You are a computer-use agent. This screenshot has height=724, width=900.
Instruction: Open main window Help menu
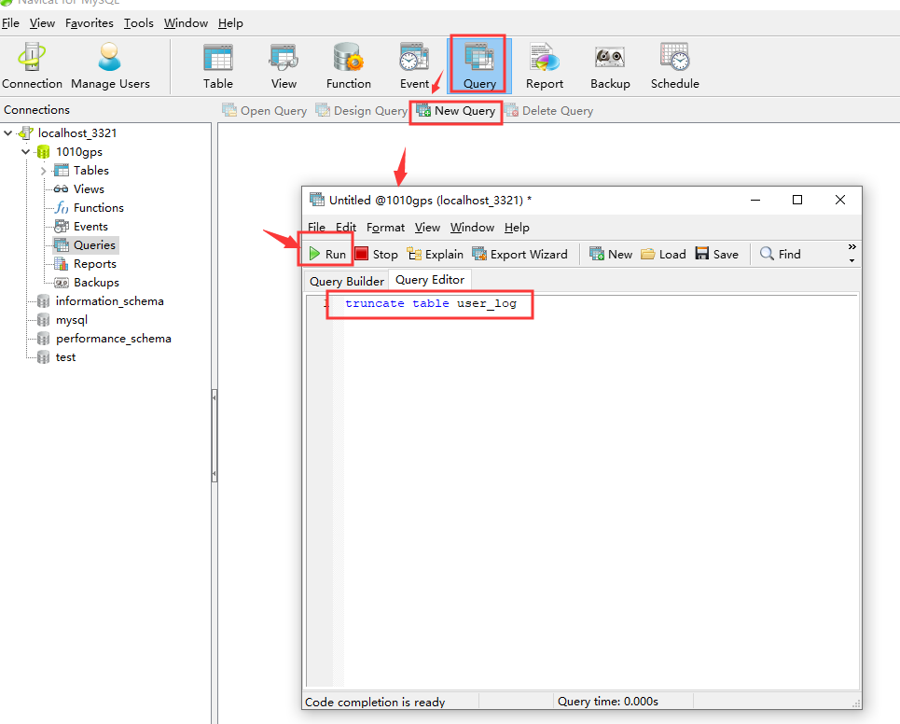coord(230,23)
